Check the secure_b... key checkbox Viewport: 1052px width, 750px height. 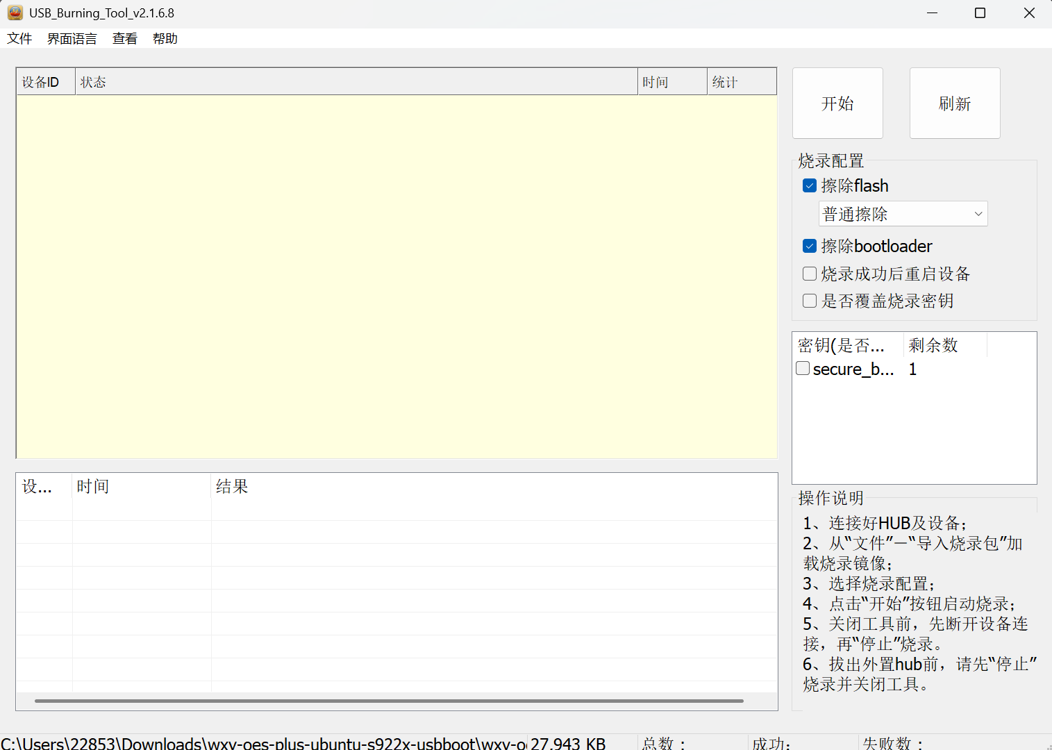tap(803, 369)
